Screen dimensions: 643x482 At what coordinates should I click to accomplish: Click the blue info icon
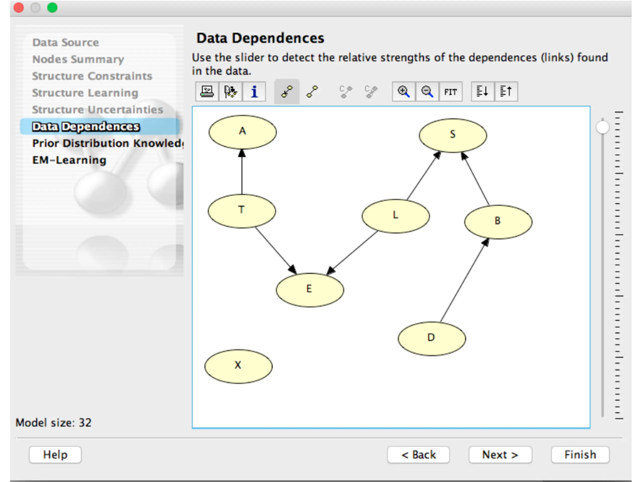pyautogui.click(x=254, y=92)
